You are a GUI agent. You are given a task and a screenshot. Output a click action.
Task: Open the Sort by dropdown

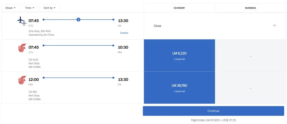point(49,8)
